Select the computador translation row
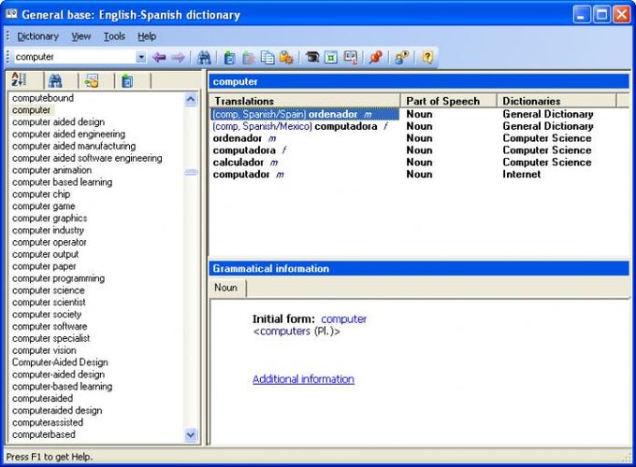The image size is (636, 467). click(x=248, y=175)
